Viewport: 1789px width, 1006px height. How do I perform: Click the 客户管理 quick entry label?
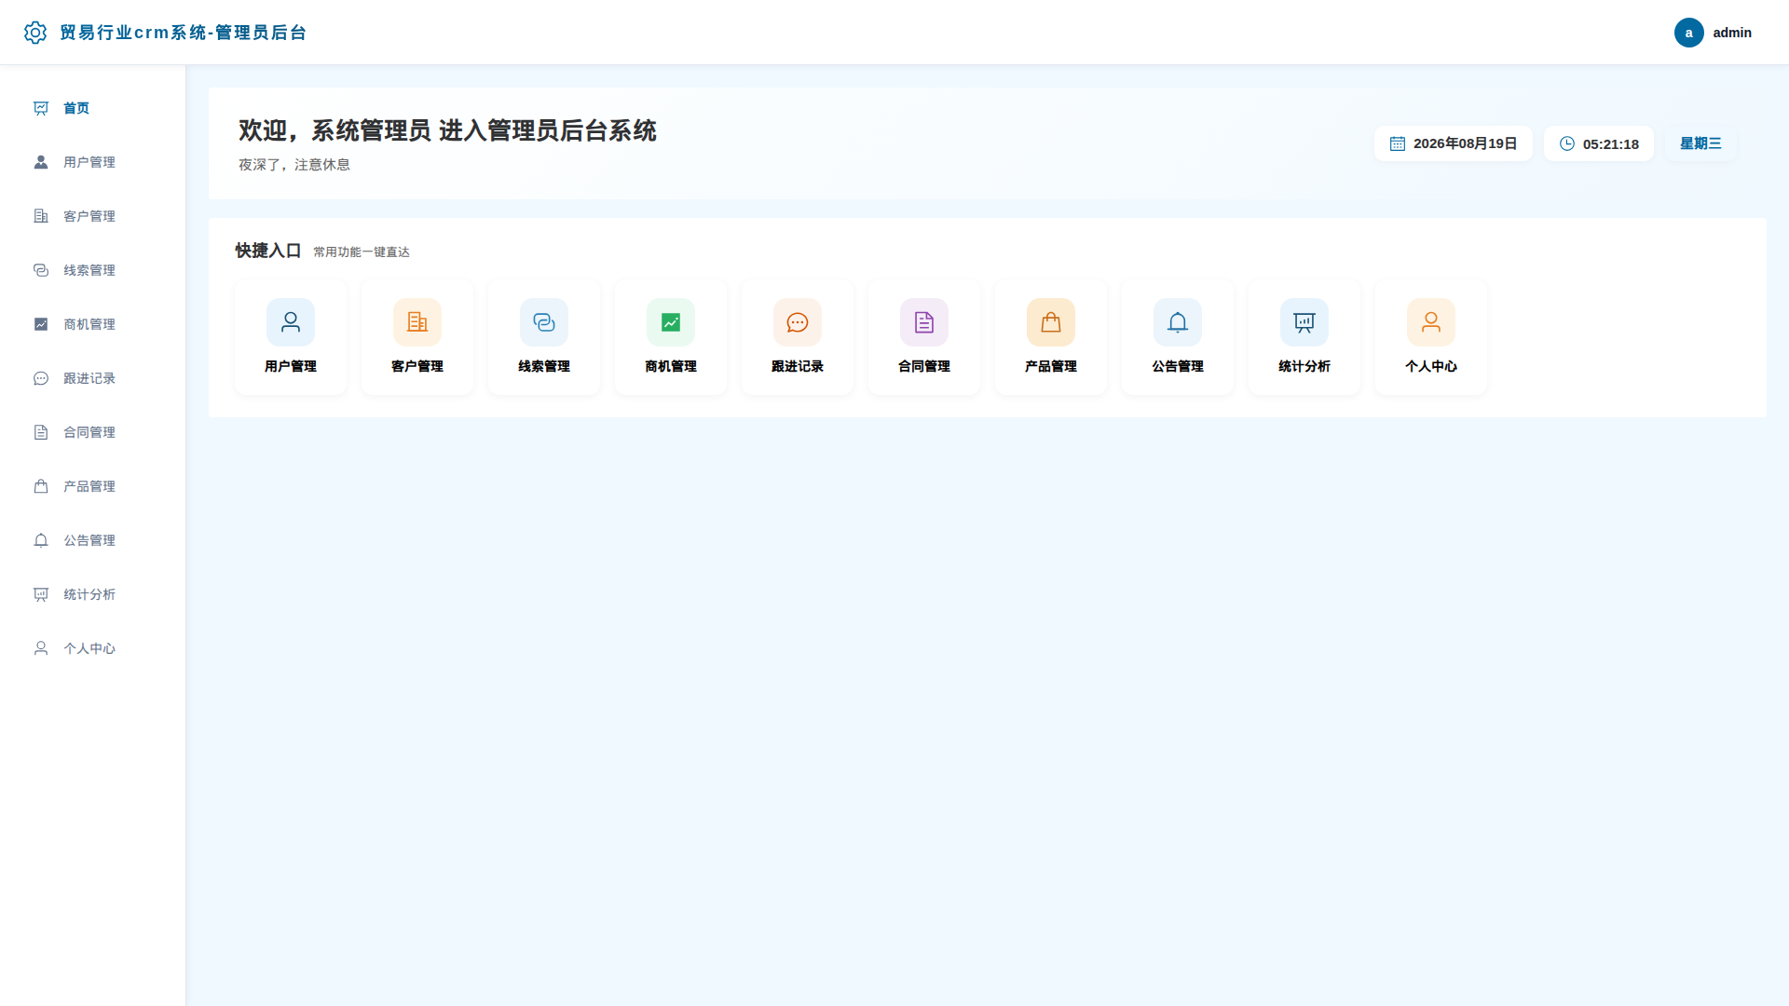(x=417, y=366)
